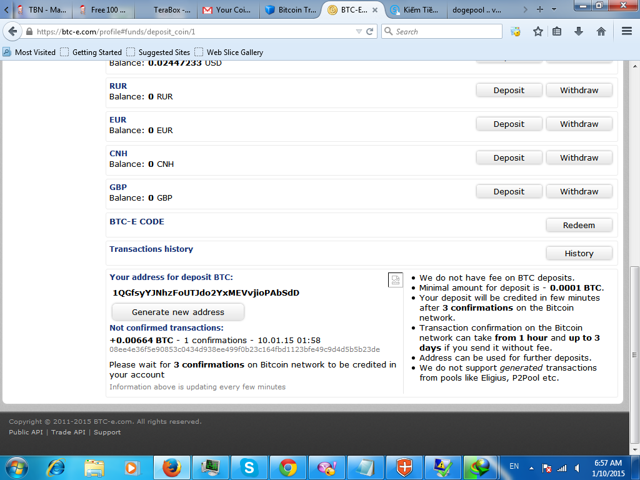640x480 pixels.
Task: Open the Firefox hamburger menu
Action: [x=627, y=31]
